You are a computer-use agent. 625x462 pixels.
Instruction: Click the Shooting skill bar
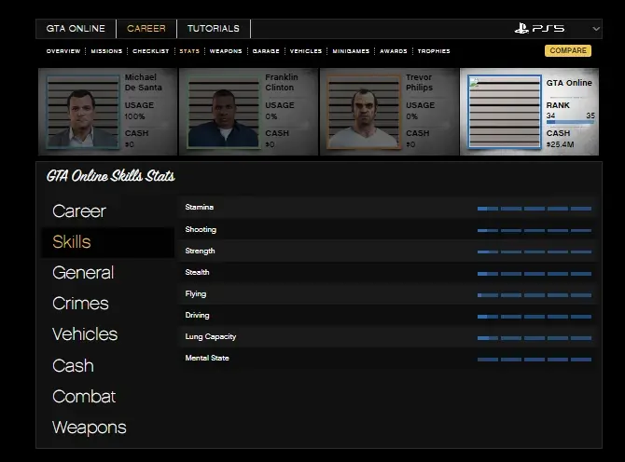tap(535, 230)
